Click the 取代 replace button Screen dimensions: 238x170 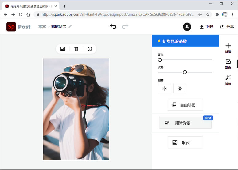185,142
